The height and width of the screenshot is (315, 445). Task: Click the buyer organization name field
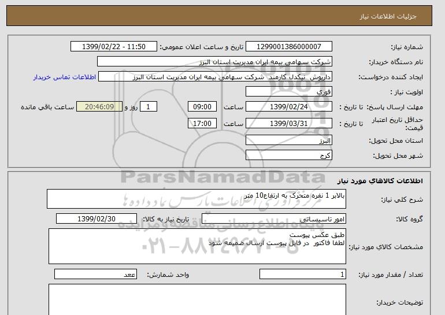(x=214, y=62)
